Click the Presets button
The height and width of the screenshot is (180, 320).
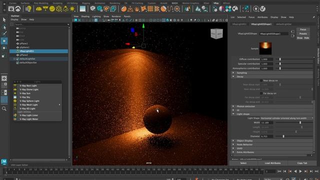[303, 33]
